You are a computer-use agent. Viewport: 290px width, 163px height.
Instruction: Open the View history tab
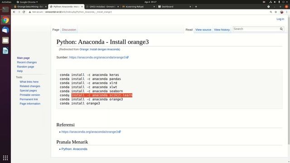tap(222, 29)
